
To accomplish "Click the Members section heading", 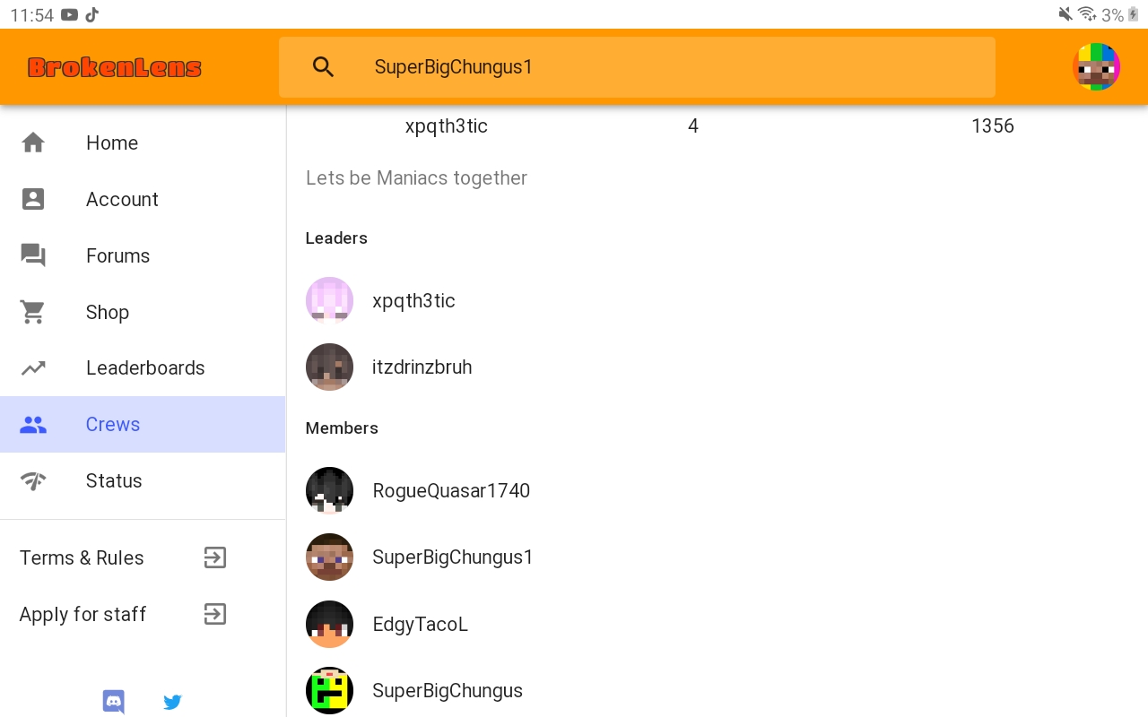I will click(x=342, y=428).
